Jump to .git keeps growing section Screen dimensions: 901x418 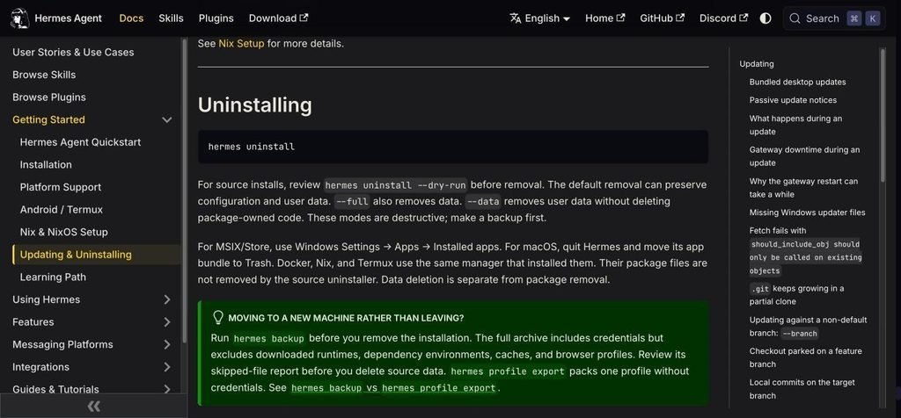pyautogui.click(x=796, y=295)
